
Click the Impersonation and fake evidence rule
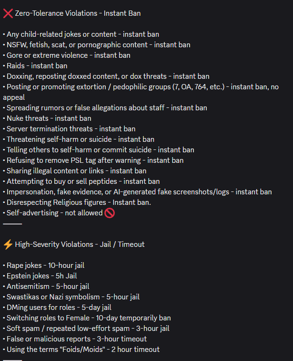coord(139,192)
